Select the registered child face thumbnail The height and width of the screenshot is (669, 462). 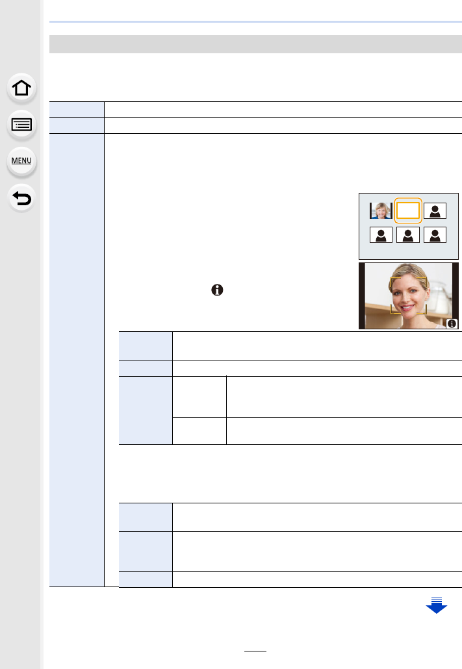pyautogui.click(x=381, y=211)
